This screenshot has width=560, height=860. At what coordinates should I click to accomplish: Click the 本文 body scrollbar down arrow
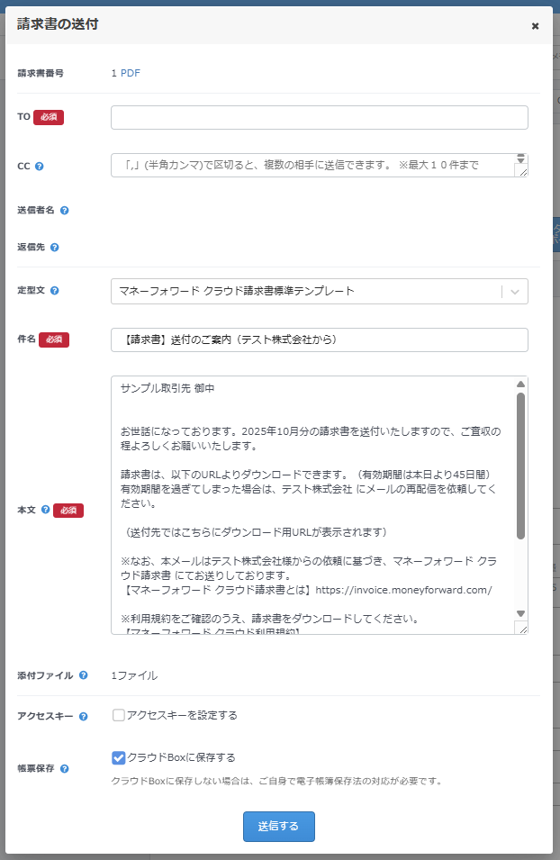click(x=520, y=613)
